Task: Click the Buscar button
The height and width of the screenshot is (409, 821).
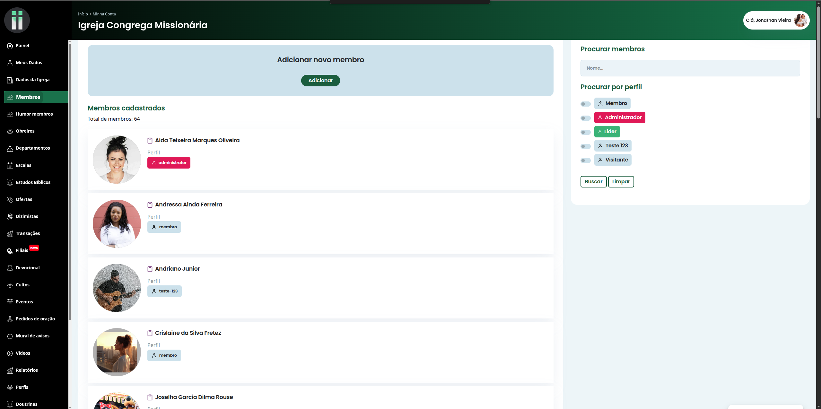Action: pos(593,182)
